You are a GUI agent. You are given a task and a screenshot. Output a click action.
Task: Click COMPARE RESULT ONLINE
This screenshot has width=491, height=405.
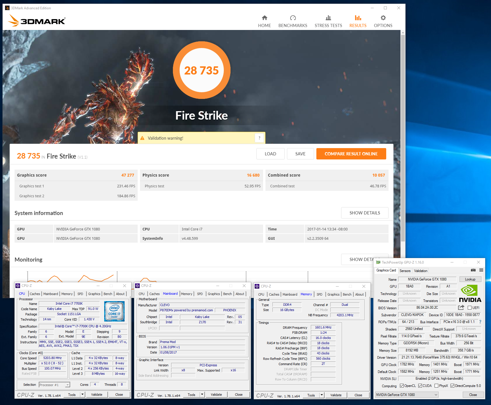pos(351,154)
